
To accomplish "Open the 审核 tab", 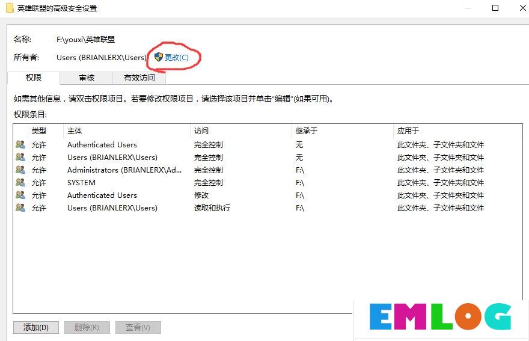I will pos(87,78).
